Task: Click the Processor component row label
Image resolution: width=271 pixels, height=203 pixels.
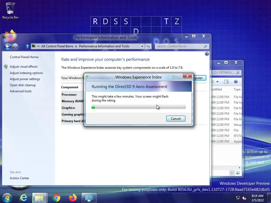Action: coord(69,95)
